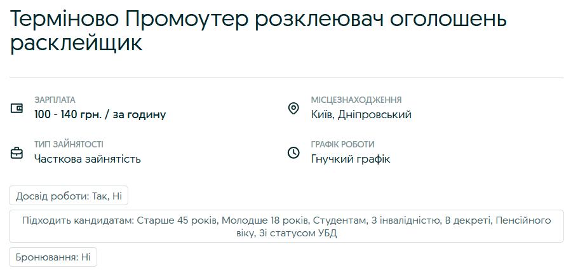The height and width of the screenshot is (277, 571).
Task: Click the 'ГРАФІК РОБОТИ' label
Action: 343,144
